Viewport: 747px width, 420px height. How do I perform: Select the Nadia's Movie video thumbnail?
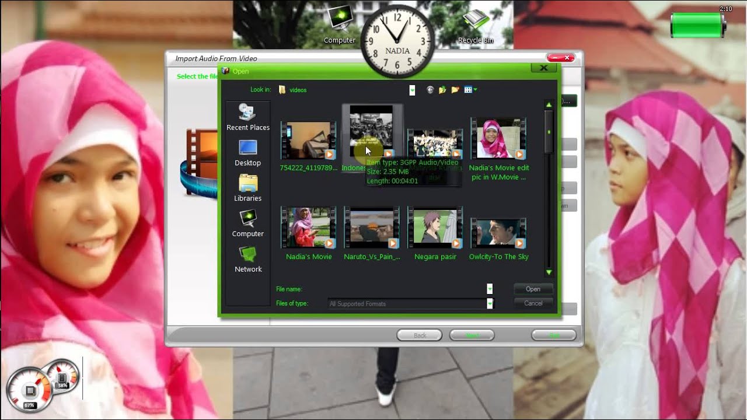tap(308, 228)
